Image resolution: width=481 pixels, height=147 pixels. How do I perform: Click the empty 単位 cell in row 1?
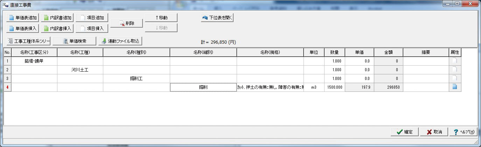tap(314, 61)
